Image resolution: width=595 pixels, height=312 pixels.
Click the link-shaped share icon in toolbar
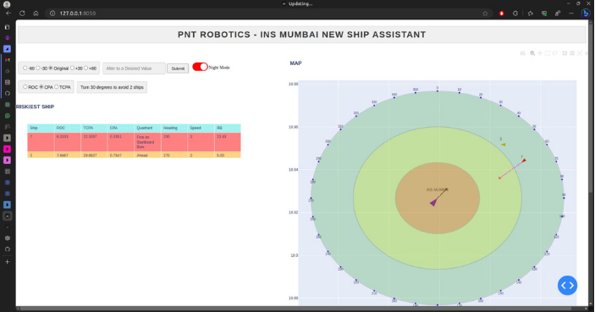click(558, 14)
